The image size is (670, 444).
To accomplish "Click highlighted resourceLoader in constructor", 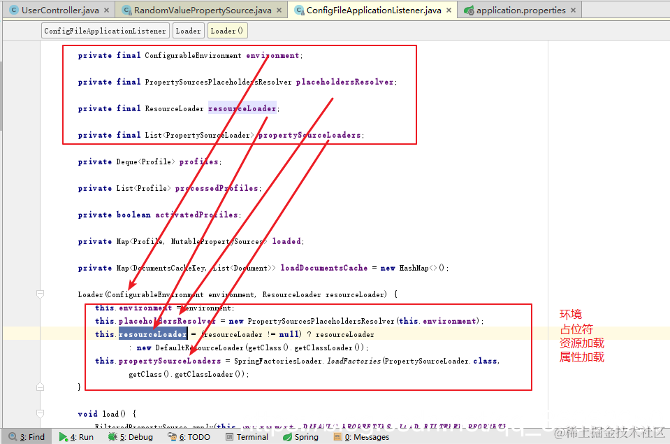I will (x=152, y=334).
